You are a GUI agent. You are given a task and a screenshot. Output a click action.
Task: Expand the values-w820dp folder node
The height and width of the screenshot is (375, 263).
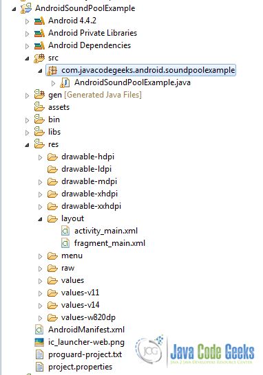tap(41, 318)
